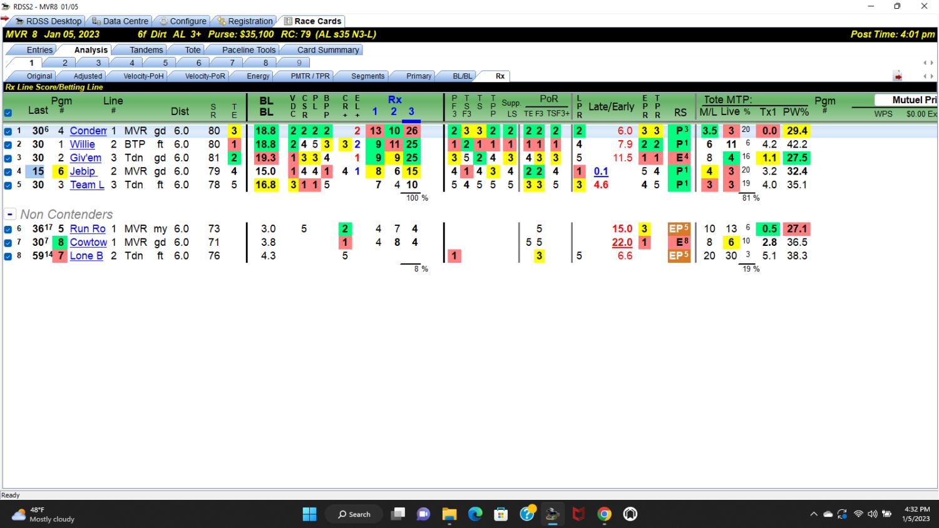Select race 5 tab
Viewport: 939px width, 528px height.
tap(165, 63)
